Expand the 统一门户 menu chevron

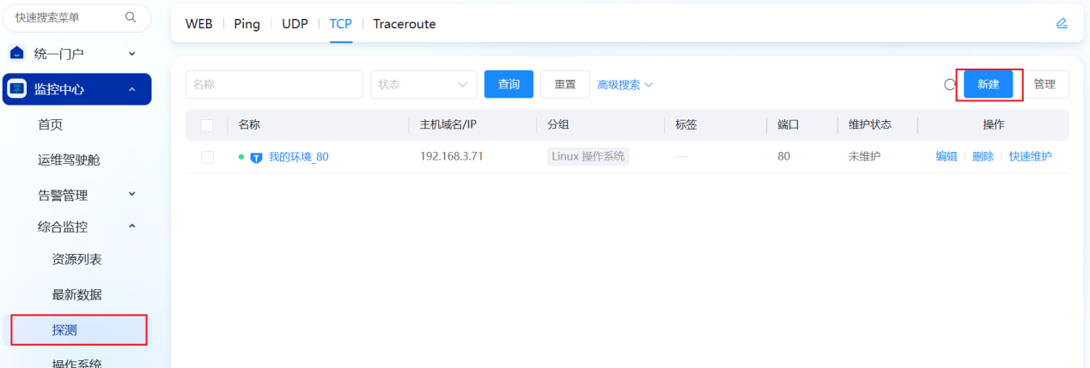(x=131, y=53)
